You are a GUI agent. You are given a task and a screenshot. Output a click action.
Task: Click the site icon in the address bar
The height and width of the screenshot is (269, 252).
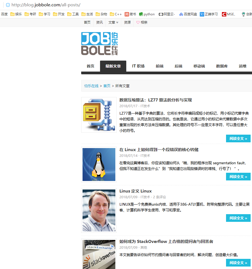[8, 5]
